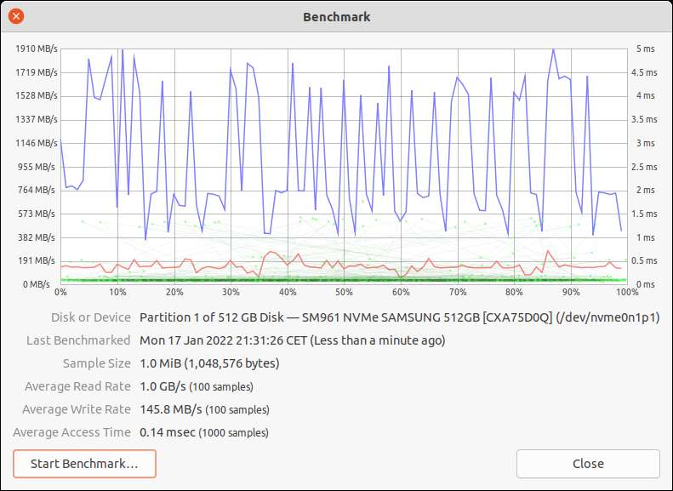673x491 pixels.
Task: Click the 1719 MB/s axis label
Action: coord(37,72)
